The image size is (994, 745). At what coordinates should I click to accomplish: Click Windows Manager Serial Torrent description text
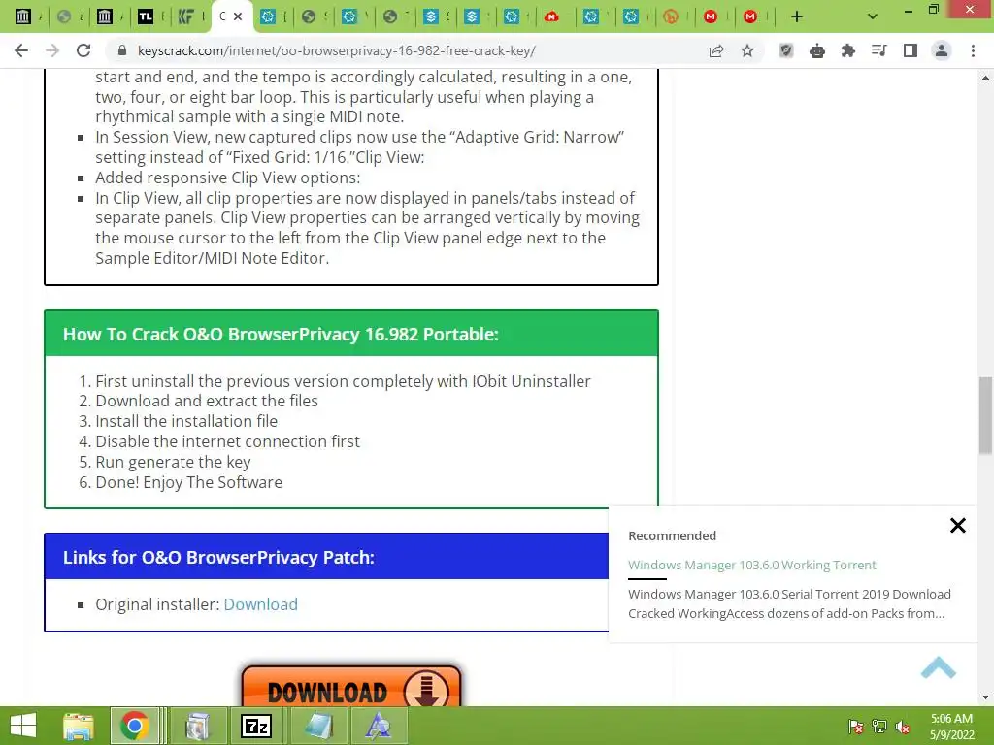click(x=789, y=603)
